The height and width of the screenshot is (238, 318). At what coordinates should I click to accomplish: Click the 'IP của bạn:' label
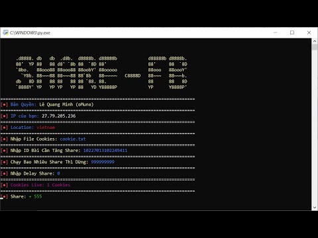(25, 116)
